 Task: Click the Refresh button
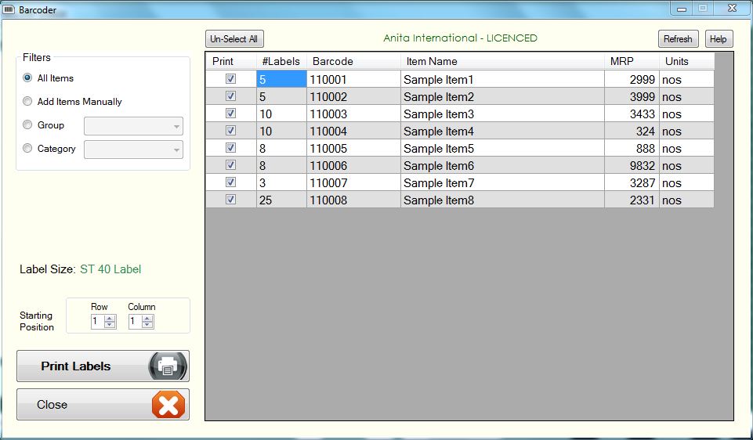tap(678, 39)
